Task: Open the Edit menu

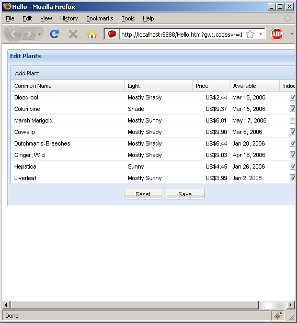Action: 27,18
